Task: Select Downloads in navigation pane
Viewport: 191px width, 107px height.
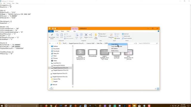Action: tap(56, 51)
